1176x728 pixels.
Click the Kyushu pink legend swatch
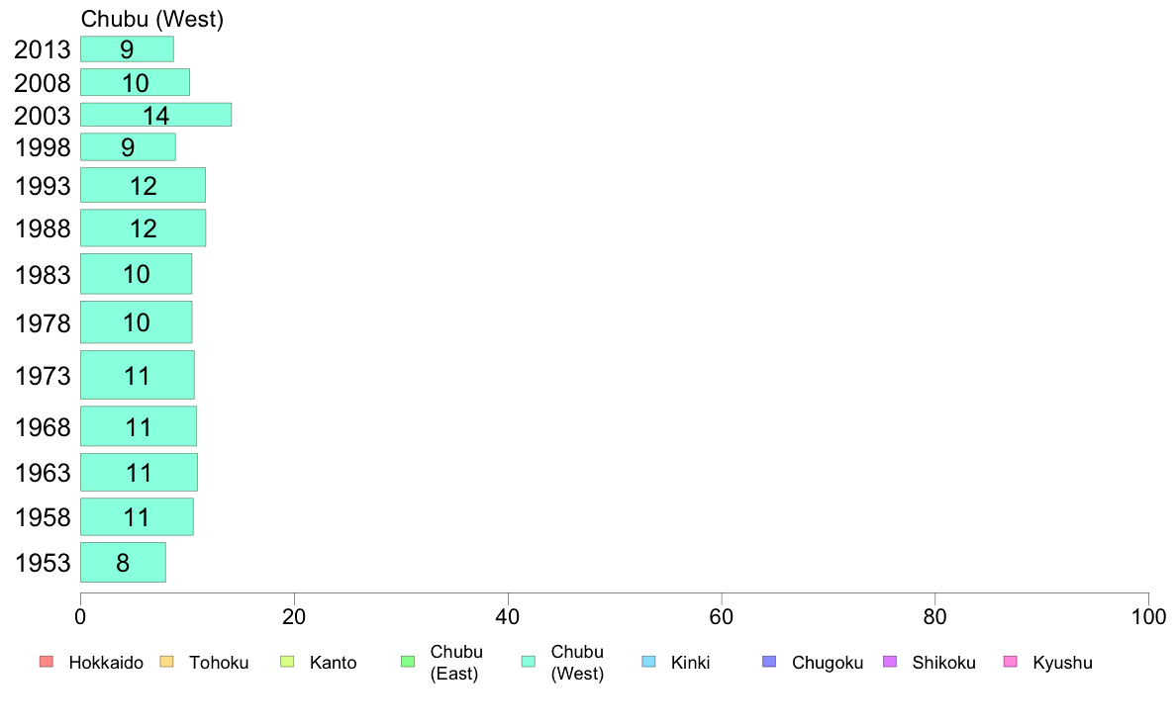click(1011, 662)
